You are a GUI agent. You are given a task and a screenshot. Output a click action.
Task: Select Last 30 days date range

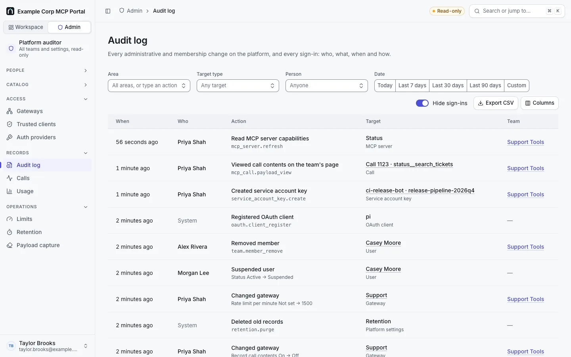coord(448,86)
